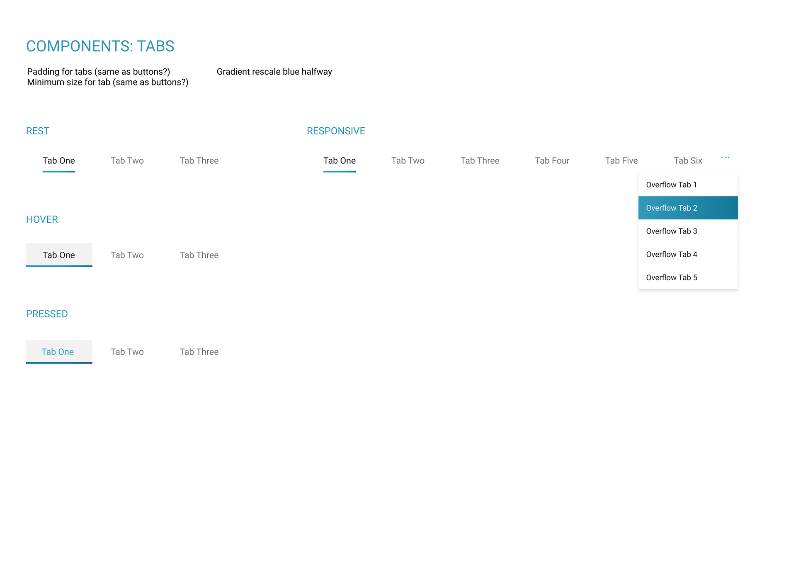The image size is (796, 566).
Task: Choose Overflow Tab 4 from dropdown
Action: (688, 254)
